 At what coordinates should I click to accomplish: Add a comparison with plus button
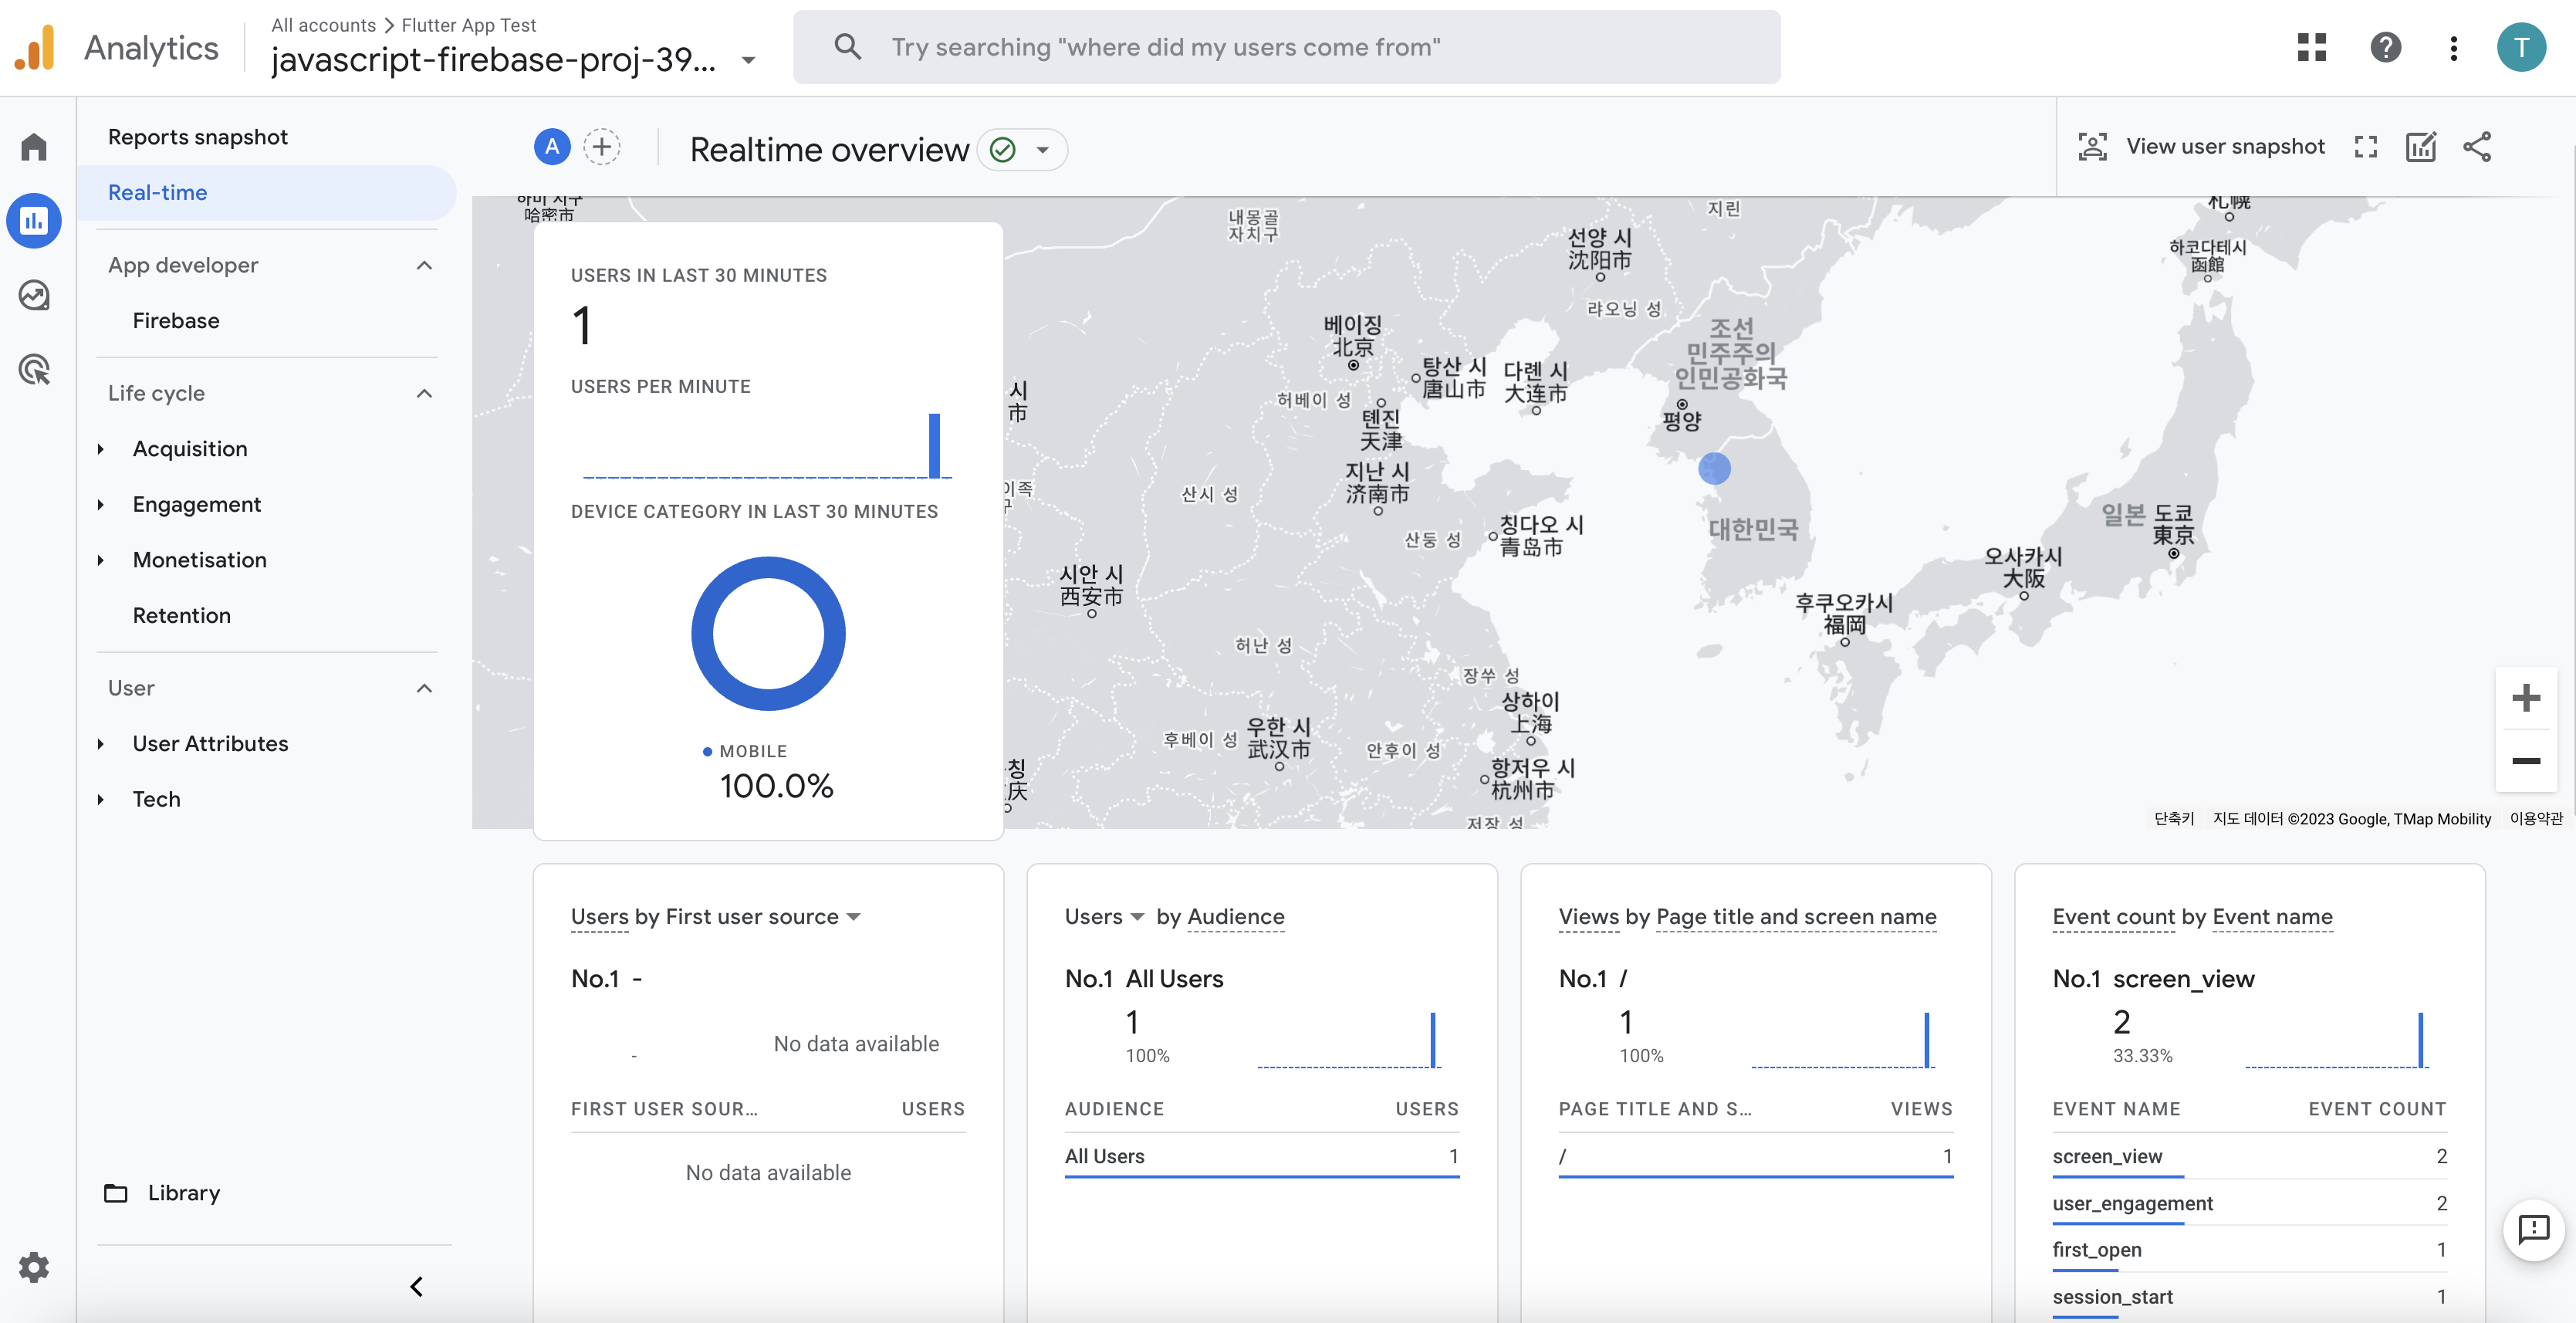(601, 148)
